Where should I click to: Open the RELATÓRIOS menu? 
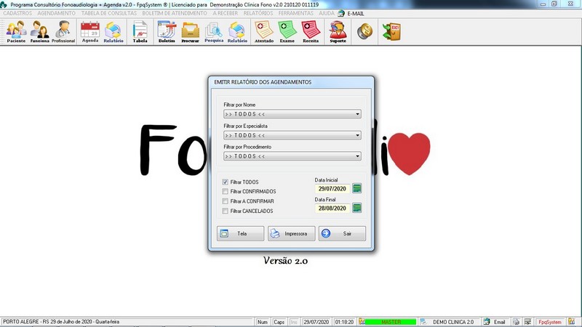258,13
